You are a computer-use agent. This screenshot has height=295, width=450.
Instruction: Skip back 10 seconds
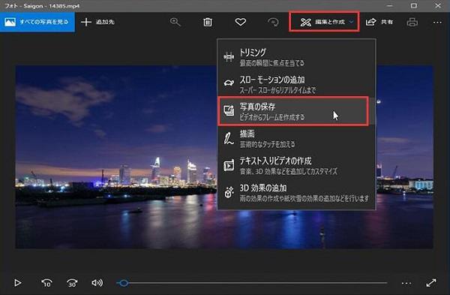coord(46,283)
